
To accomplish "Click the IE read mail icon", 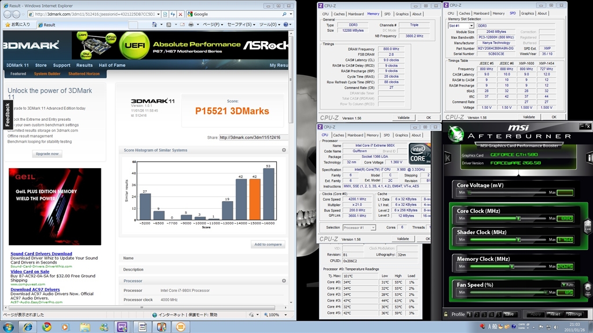I will pyautogui.click(x=182, y=24).
